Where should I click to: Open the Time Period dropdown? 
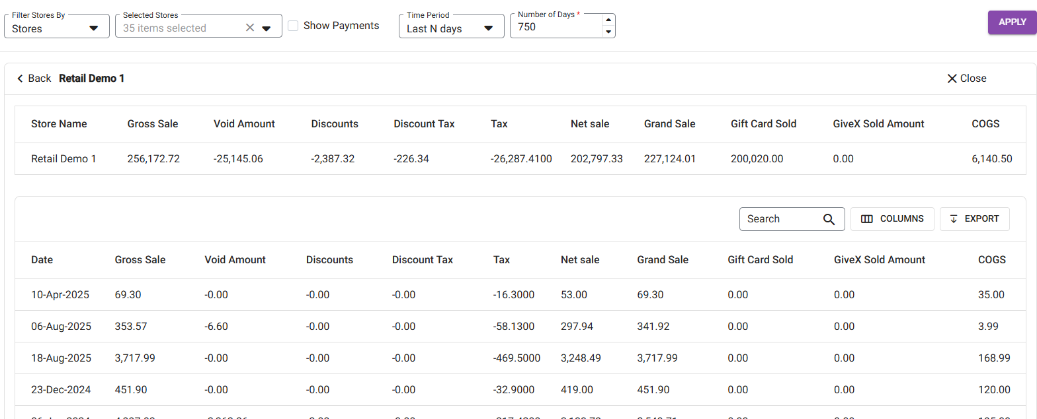[488, 28]
